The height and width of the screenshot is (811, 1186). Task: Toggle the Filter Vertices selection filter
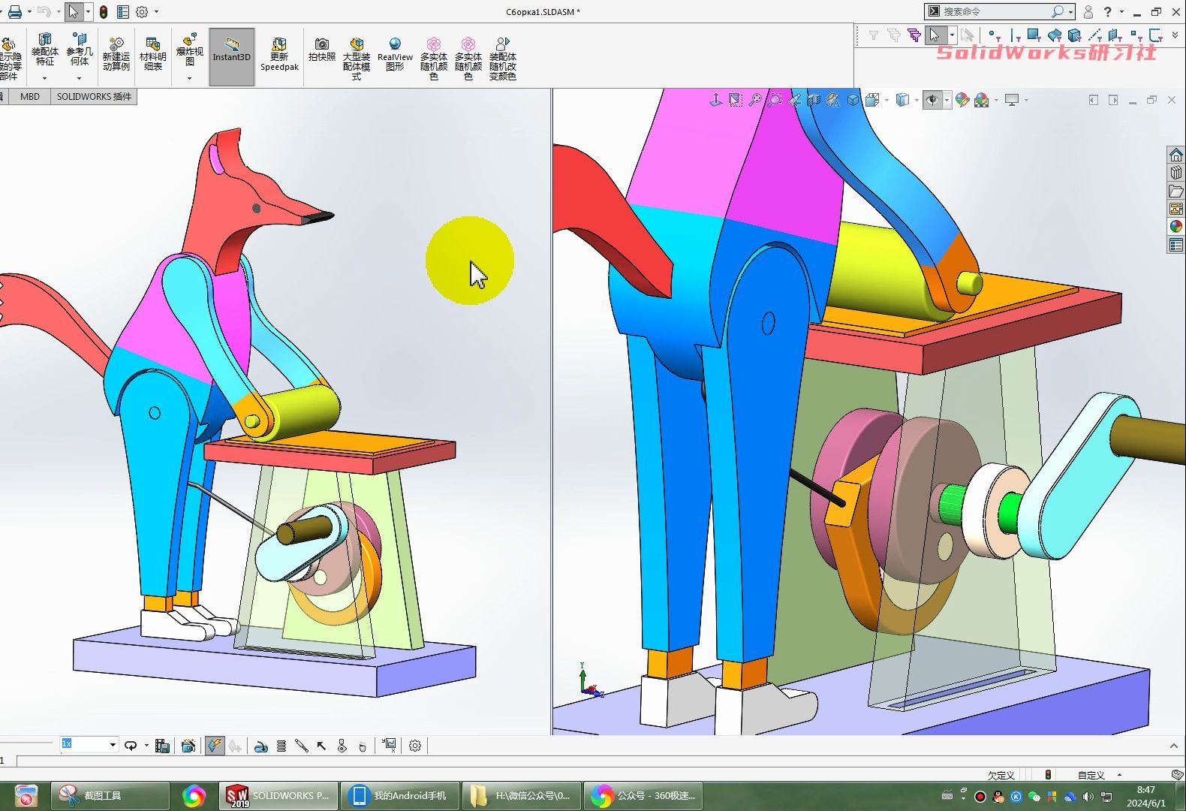(994, 35)
